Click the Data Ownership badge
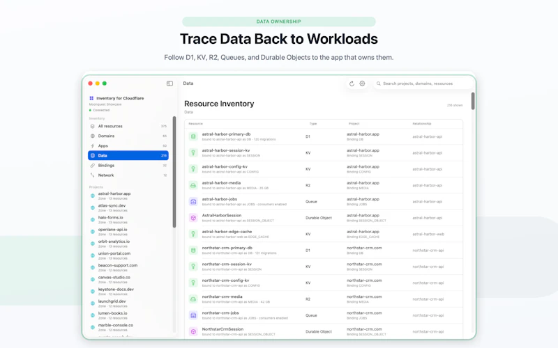Screen dimensions: 558x348 (278, 22)
